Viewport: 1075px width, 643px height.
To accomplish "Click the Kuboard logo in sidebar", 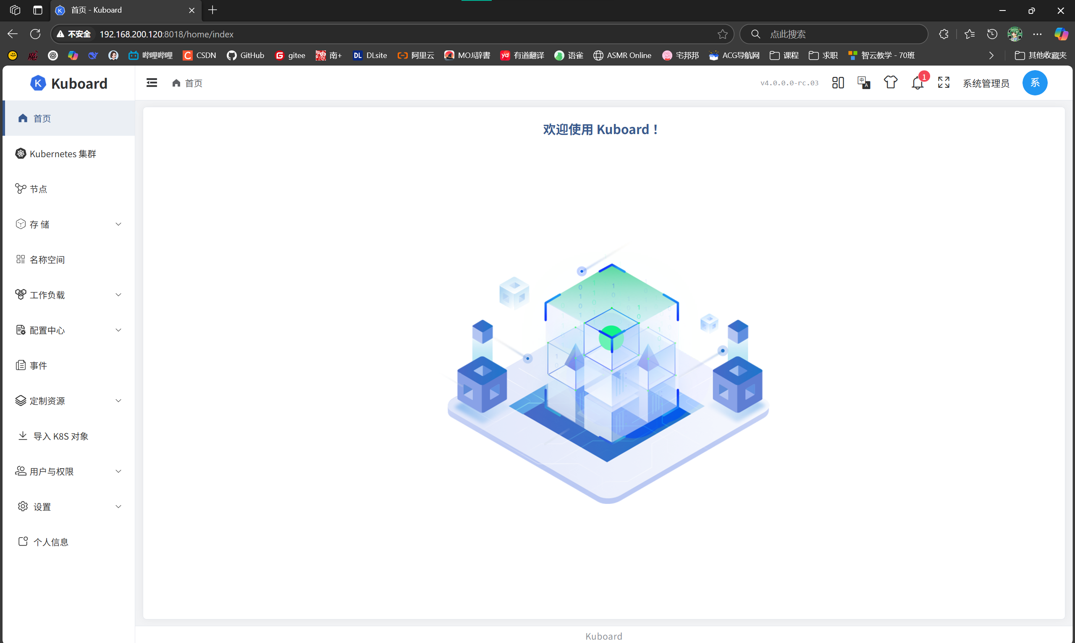I will click(69, 83).
